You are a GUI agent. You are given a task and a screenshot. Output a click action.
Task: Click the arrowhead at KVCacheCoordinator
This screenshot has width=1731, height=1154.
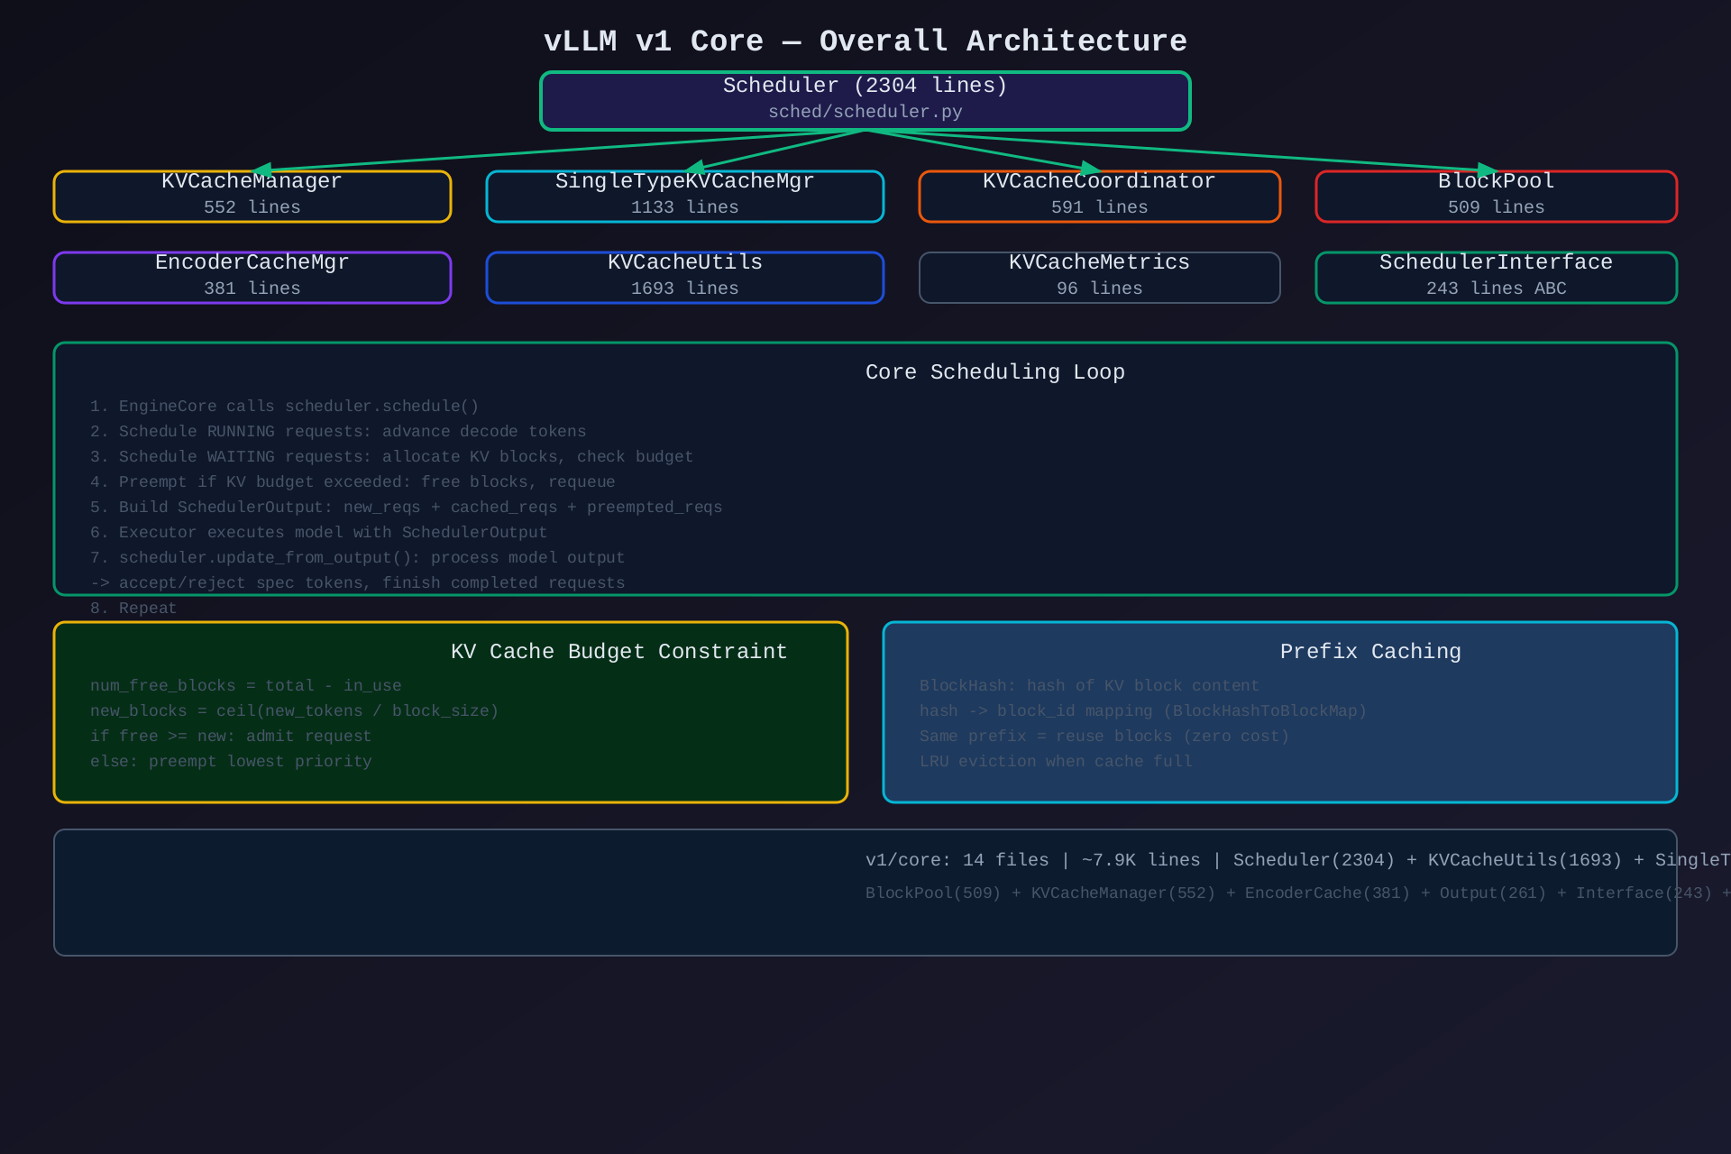(x=1090, y=169)
